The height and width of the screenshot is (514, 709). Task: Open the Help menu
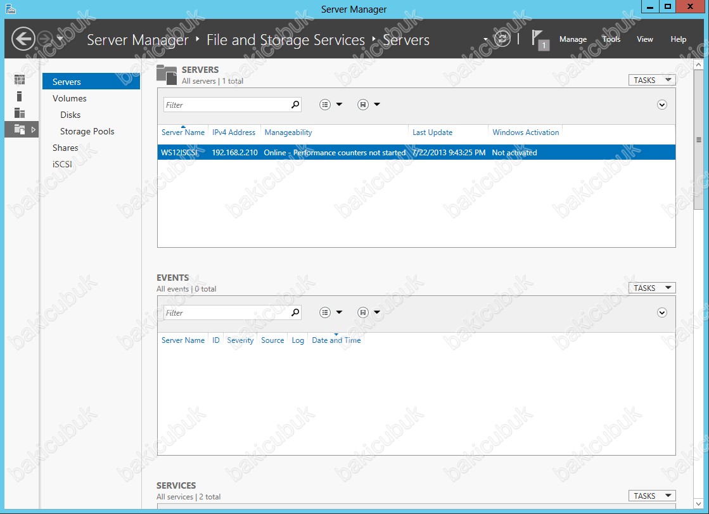pos(678,39)
